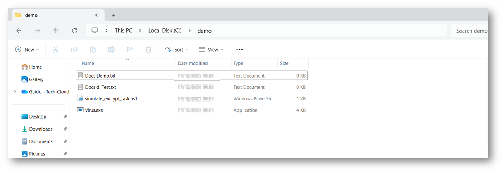Open the See more ellipsis menu
Screen dimensions: 504x174
tap(239, 50)
